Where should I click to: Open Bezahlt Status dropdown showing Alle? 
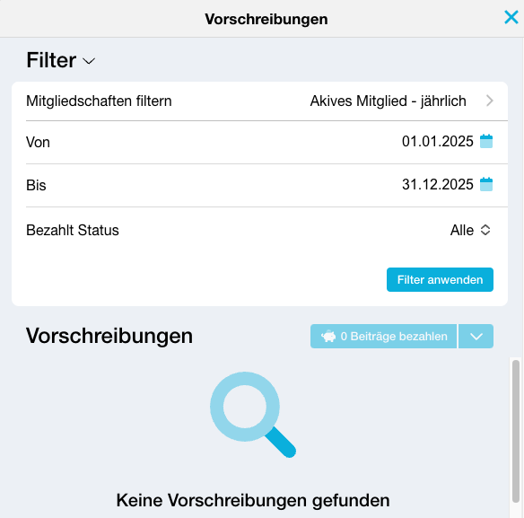click(470, 230)
